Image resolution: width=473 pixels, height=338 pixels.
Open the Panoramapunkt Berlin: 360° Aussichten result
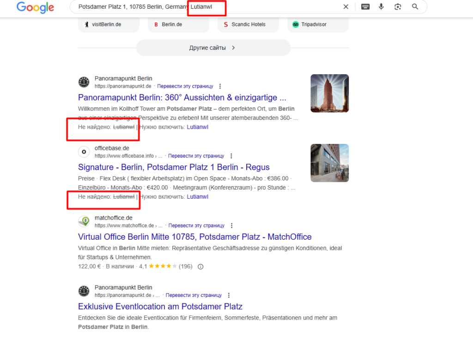[x=182, y=98]
